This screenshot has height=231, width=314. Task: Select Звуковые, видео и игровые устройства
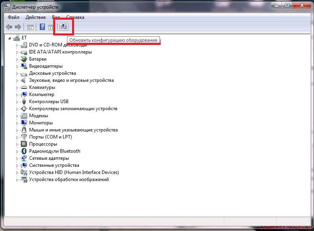coord(71,80)
